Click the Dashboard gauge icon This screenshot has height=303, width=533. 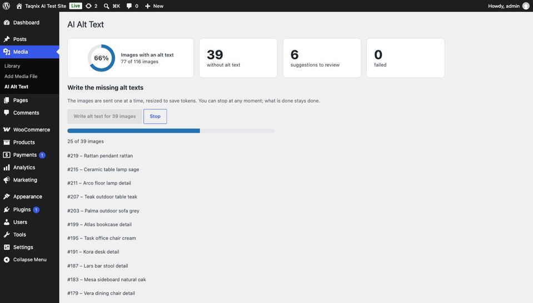7,22
